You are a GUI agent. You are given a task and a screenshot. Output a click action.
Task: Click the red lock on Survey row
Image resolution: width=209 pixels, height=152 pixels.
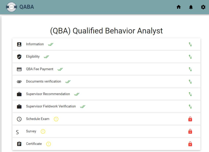point(190,131)
